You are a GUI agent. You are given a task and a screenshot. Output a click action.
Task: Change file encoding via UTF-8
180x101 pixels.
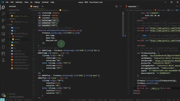(x=99, y=100)
